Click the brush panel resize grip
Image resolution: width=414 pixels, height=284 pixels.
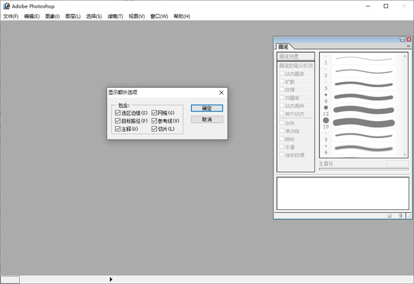click(409, 216)
